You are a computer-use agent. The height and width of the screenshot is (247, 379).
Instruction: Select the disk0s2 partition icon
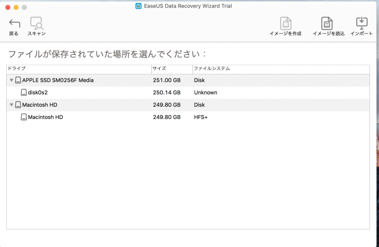[x=24, y=92]
